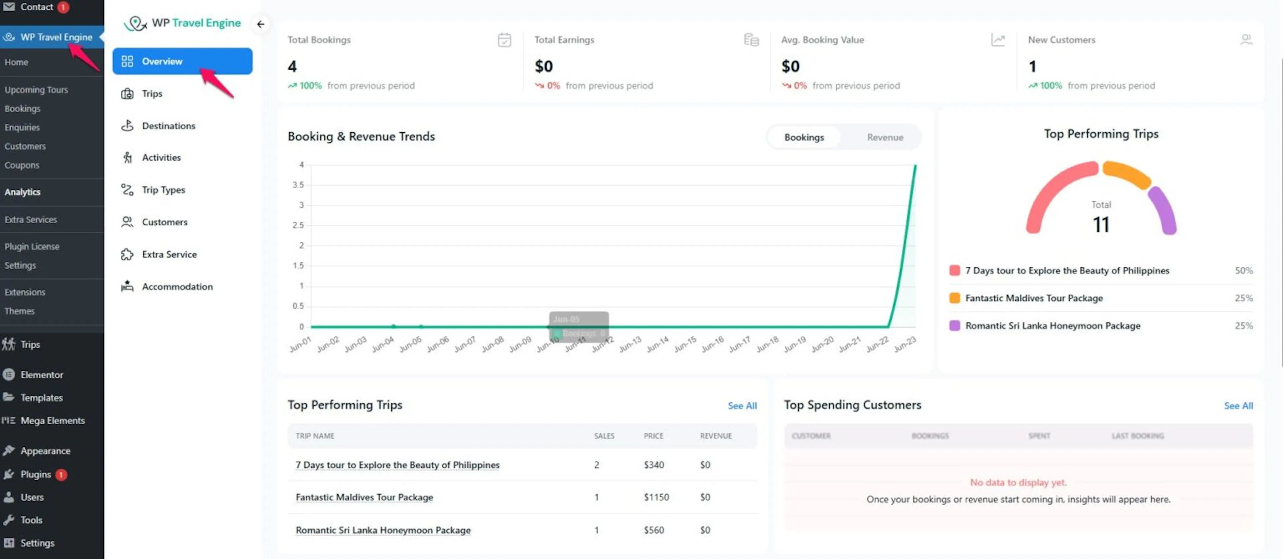This screenshot has width=1283, height=559.
Task: Open the Customers person icon
Action: pyautogui.click(x=128, y=222)
